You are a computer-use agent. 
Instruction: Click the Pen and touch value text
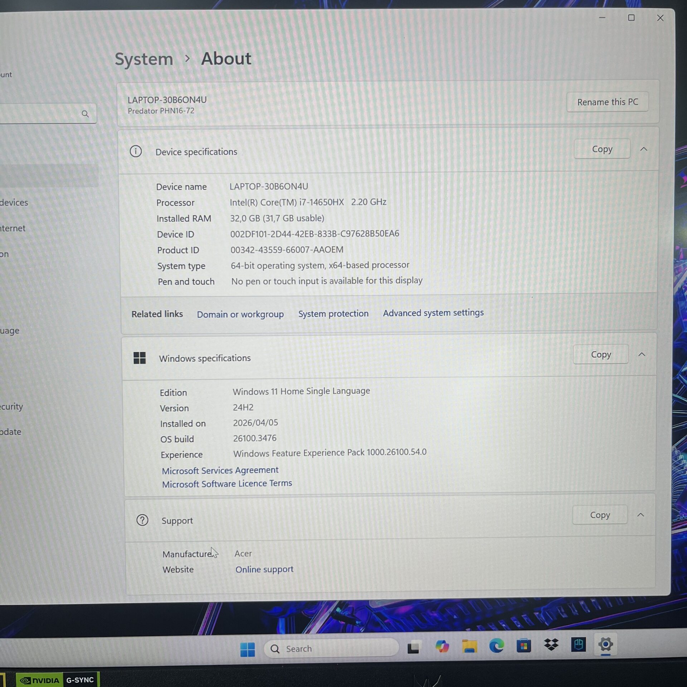[327, 281]
